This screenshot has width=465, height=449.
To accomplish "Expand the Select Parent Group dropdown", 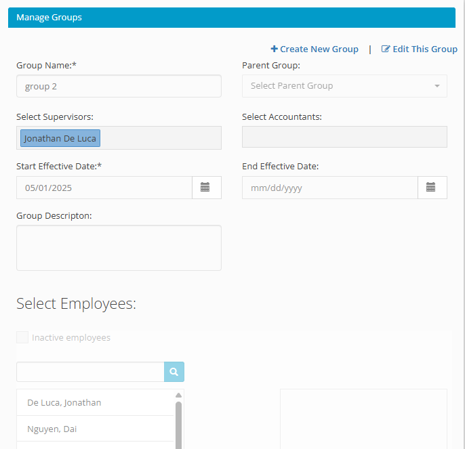I will 344,86.
